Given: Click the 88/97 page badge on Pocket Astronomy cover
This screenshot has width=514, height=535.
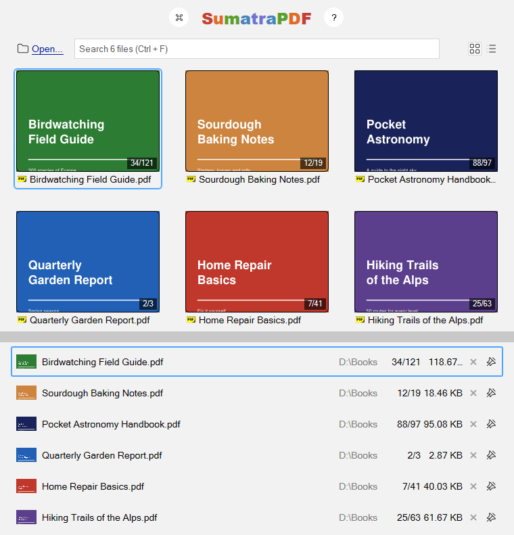Looking at the screenshot, I should pos(482,163).
